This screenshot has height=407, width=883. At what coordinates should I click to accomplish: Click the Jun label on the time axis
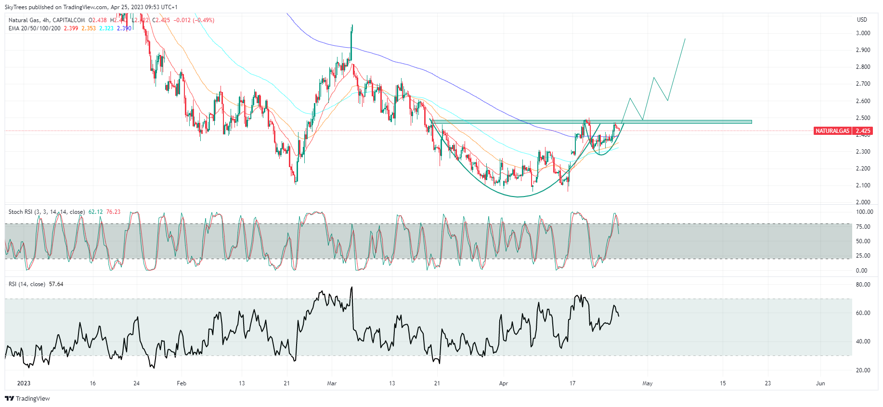tap(820, 383)
